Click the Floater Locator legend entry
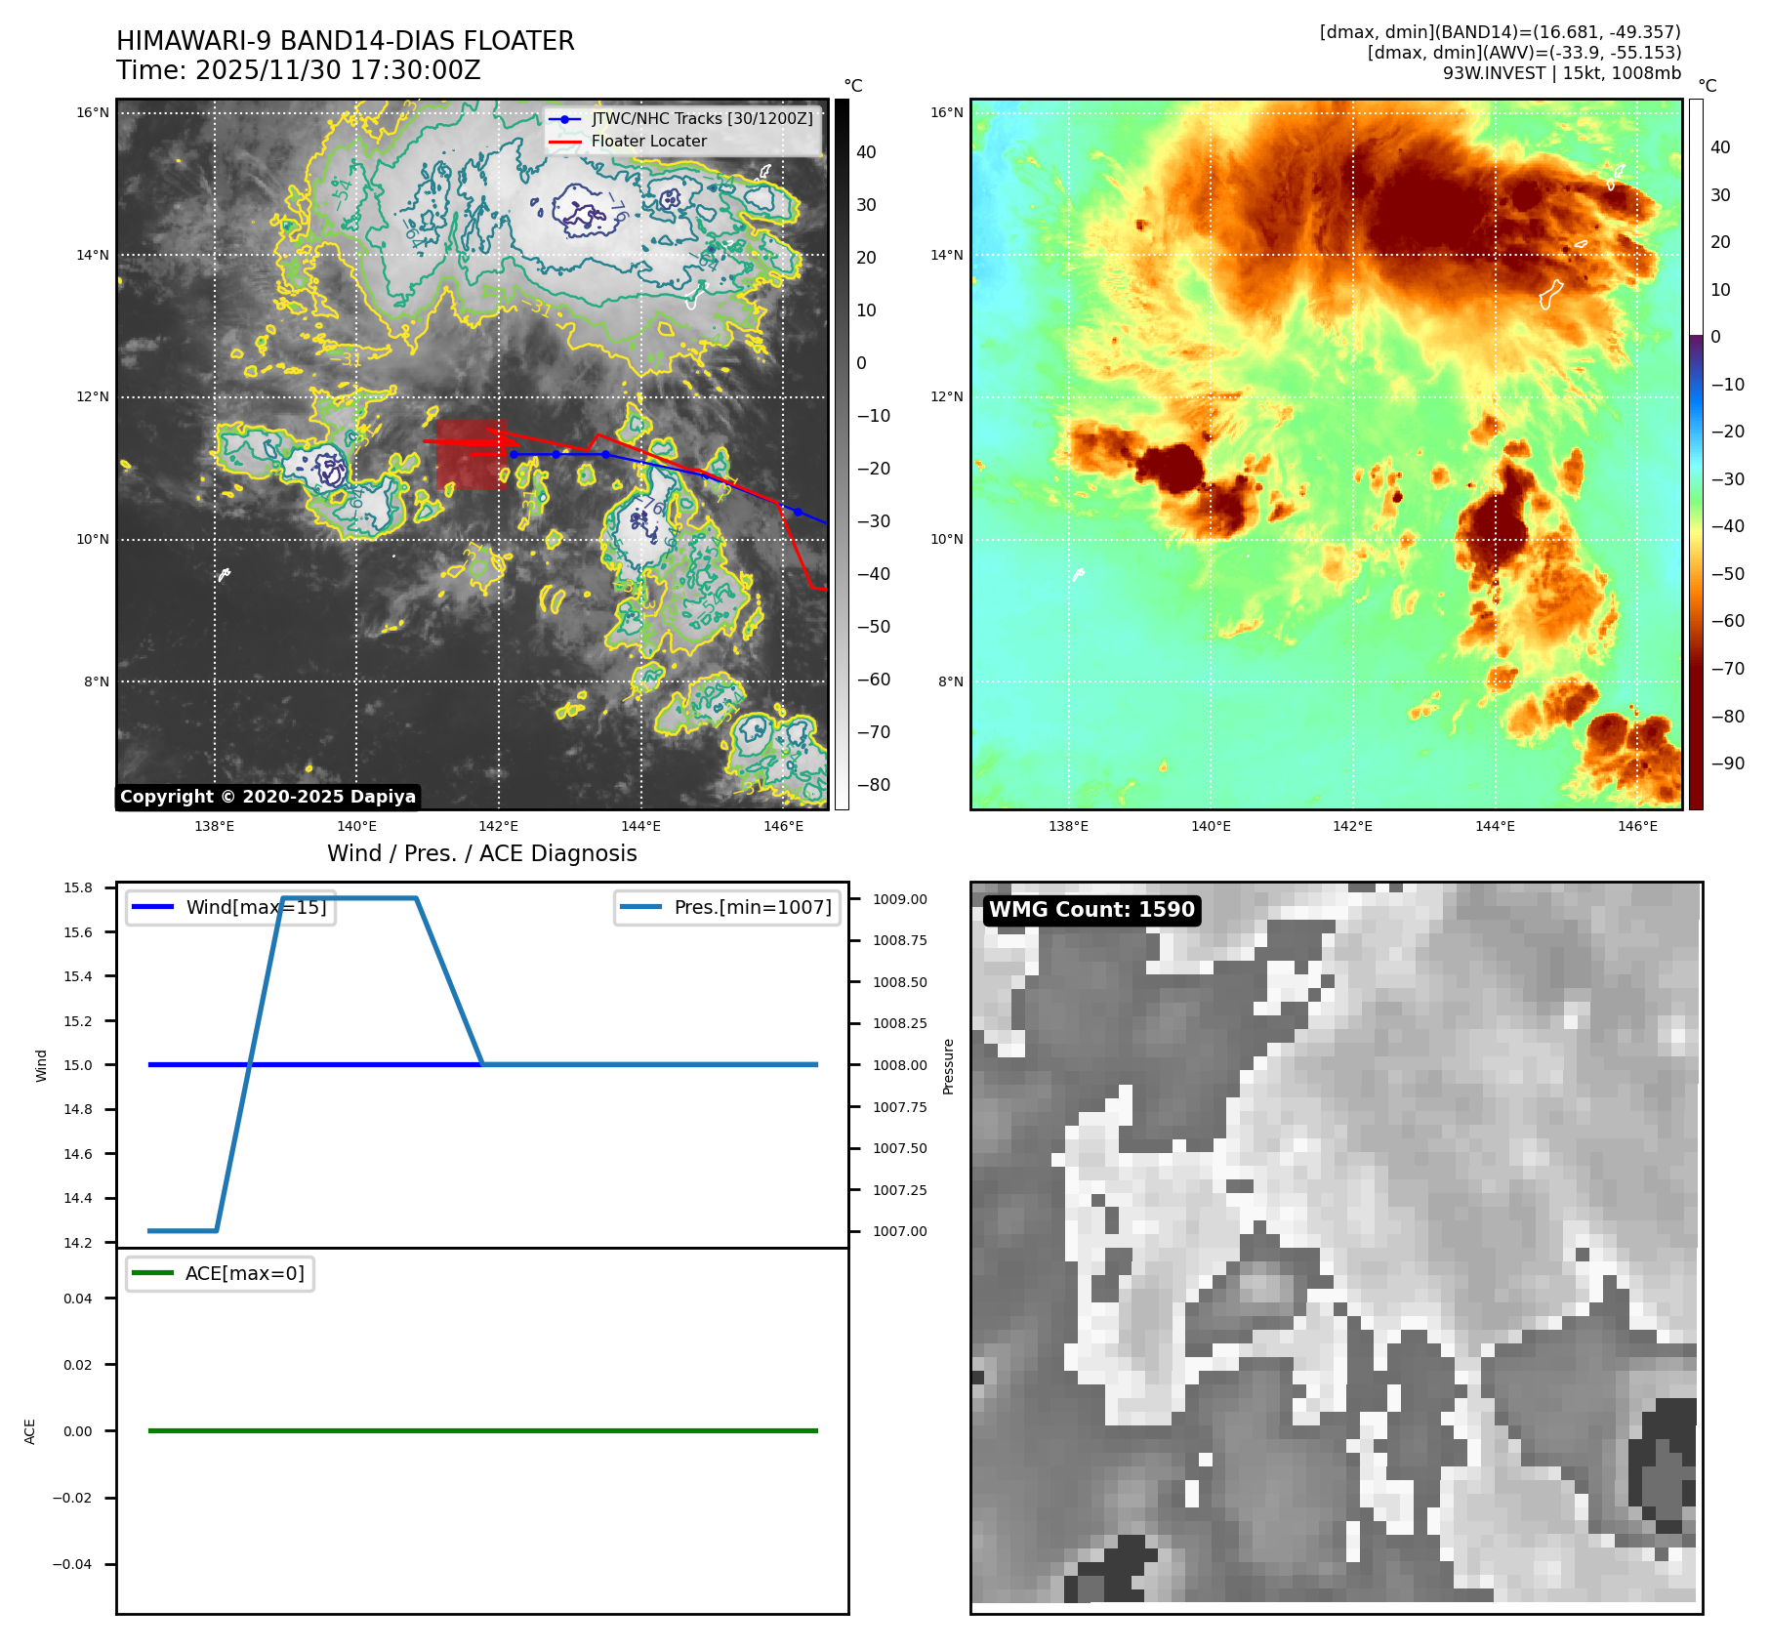This screenshot has height=1650, width=1770. tap(648, 141)
